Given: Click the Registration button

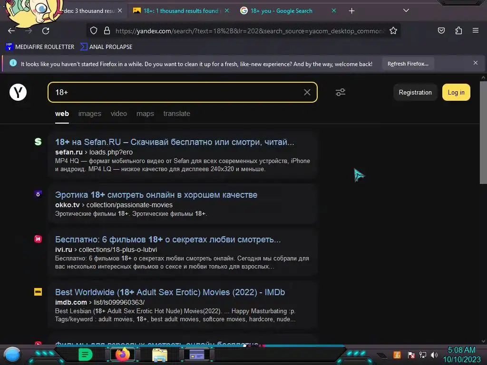Looking at the screenshot, I should (x=415, y=93).
